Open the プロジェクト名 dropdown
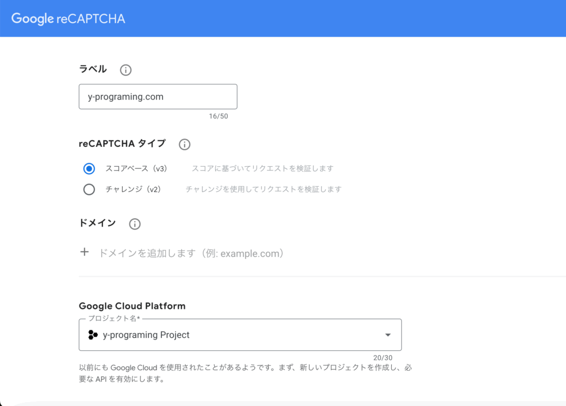This screenshot has width=566, height=406. [x=240, y=335]
